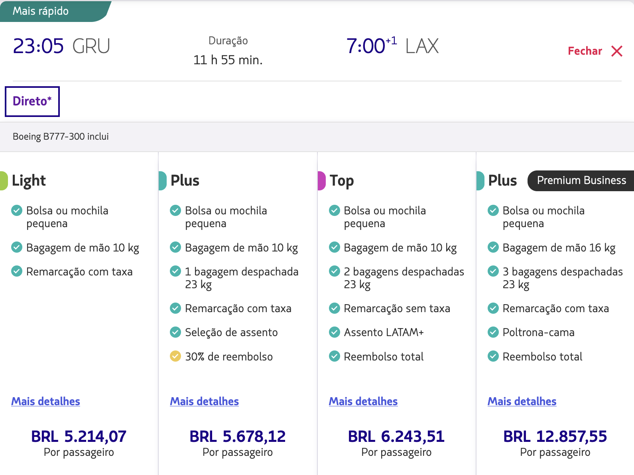Click check icon beside Seleção de assento

click(175, 332)
